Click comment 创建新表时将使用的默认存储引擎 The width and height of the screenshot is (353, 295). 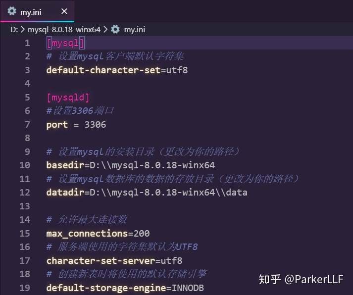[127, 274]
